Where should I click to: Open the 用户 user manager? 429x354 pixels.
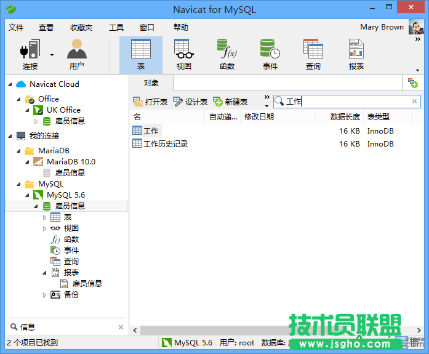(77, 55)
